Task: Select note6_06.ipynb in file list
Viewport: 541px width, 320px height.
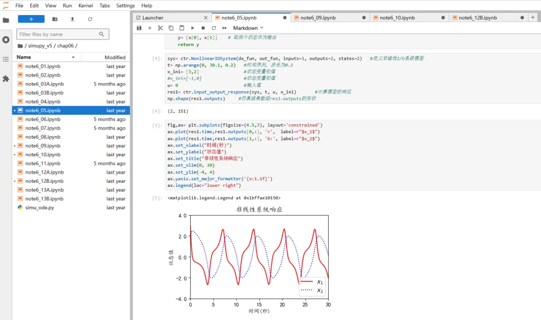Action: pos(71,119)
